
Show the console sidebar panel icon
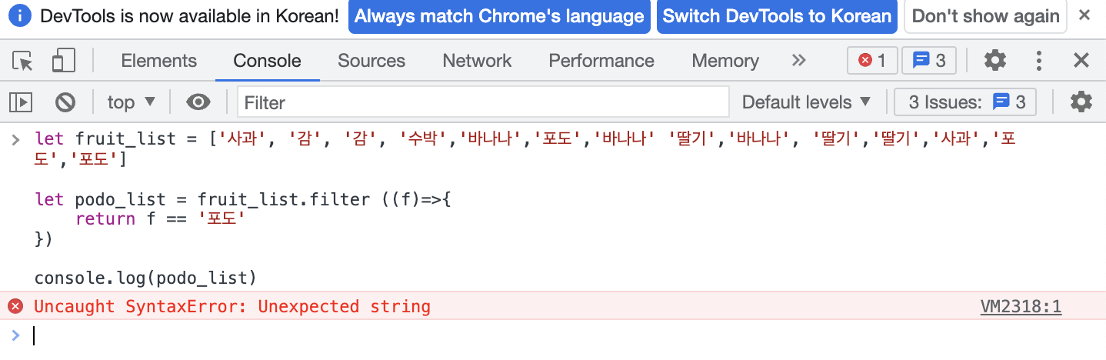tap(21, 102)
